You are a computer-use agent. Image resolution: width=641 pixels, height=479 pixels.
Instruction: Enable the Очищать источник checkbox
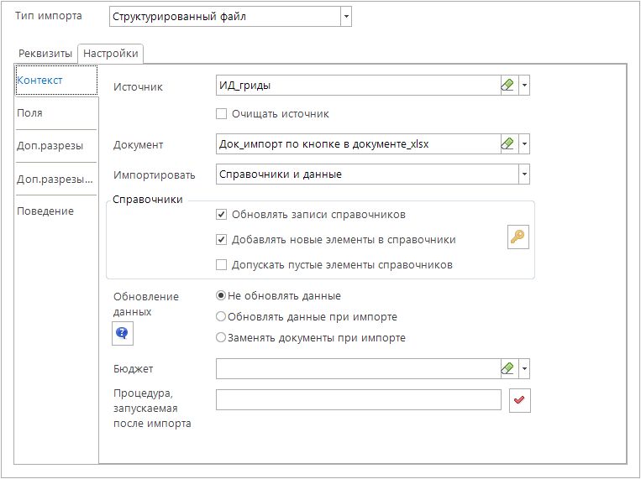coord(222,113)
